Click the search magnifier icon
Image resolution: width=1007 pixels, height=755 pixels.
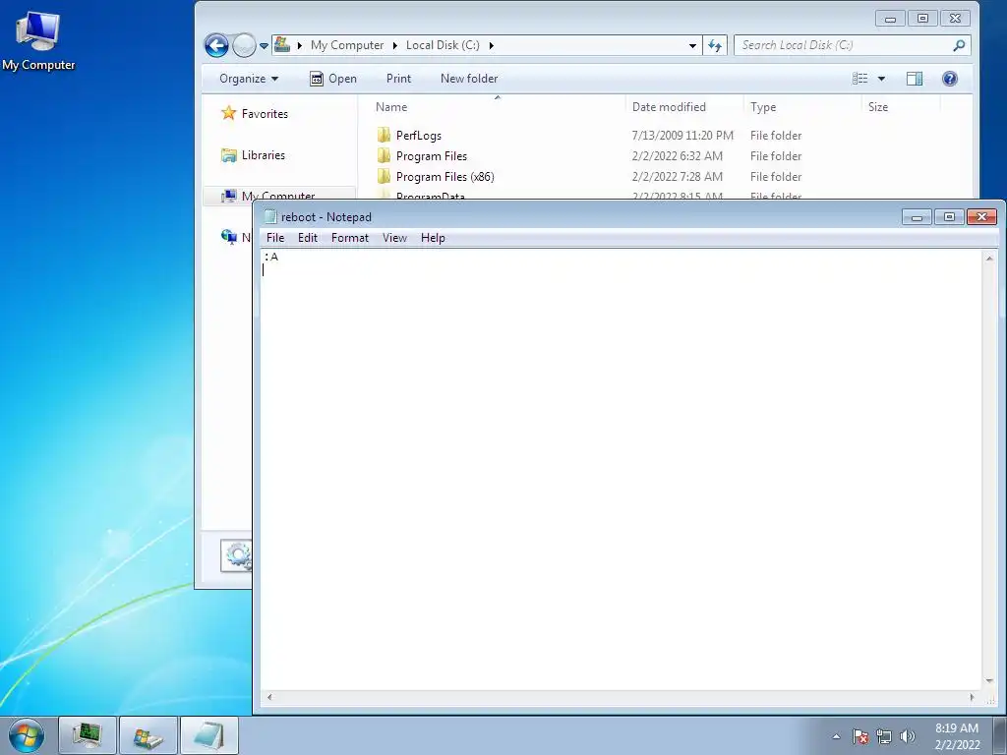tap(959, 45)
